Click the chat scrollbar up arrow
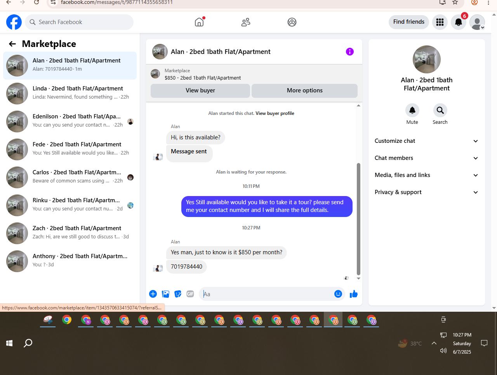This screenshot has width=497, height=375. pos(358,106)
